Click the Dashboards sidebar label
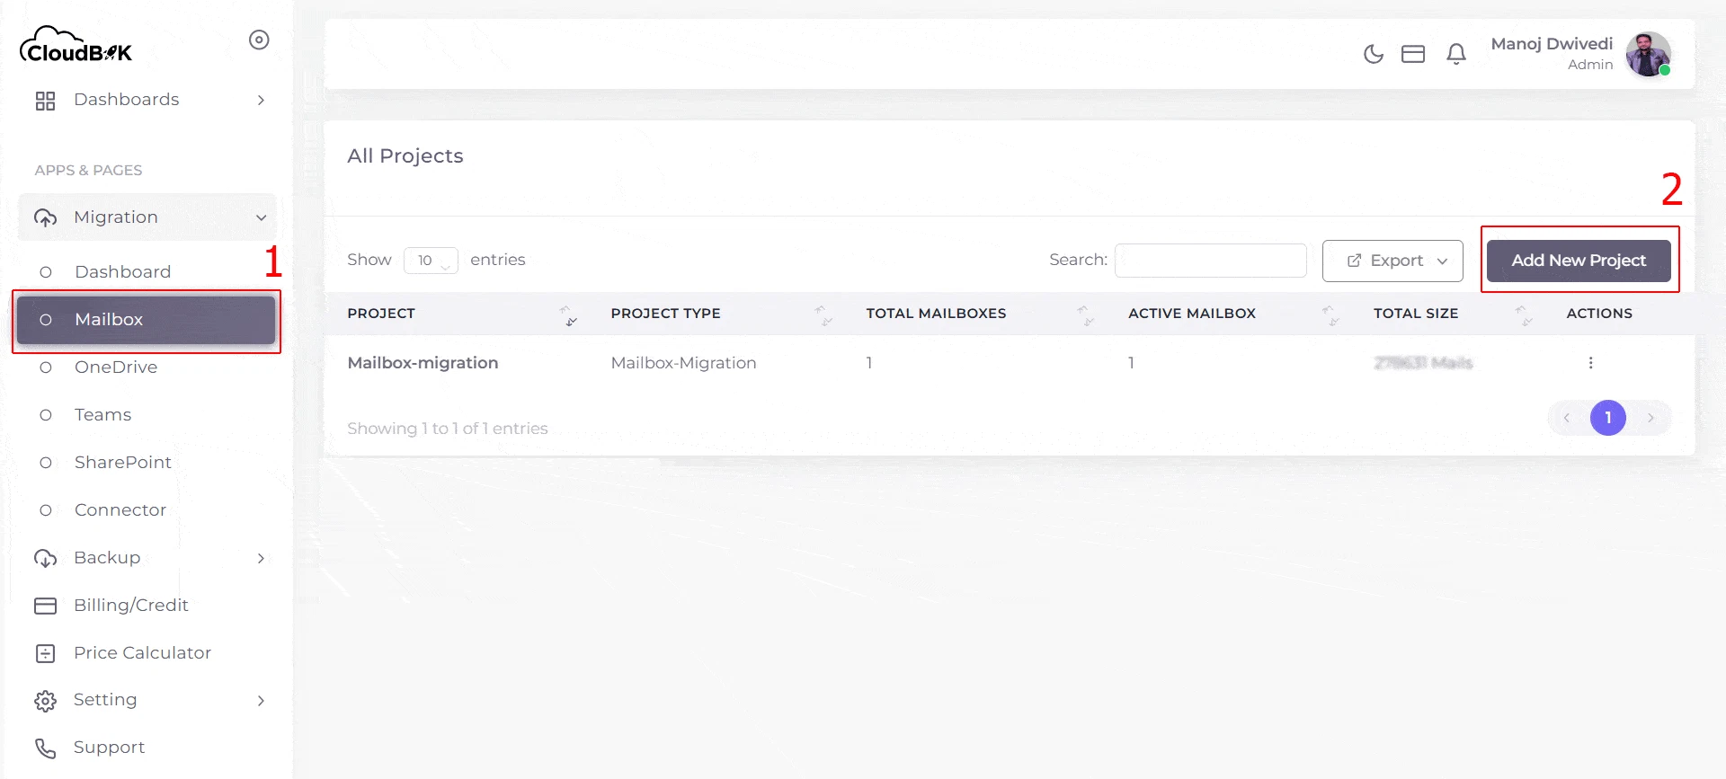This screenshot has width=1726, height=779. 127,100
